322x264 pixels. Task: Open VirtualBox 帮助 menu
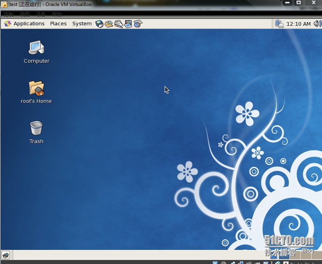click(57, 14)
